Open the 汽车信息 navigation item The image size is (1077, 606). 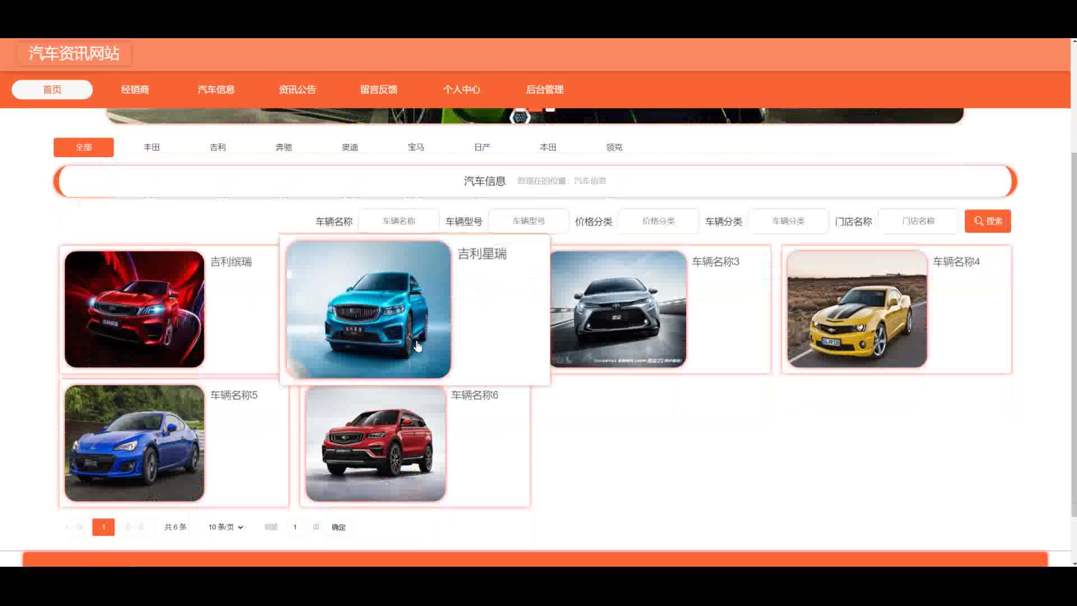[x=216, y=90]
